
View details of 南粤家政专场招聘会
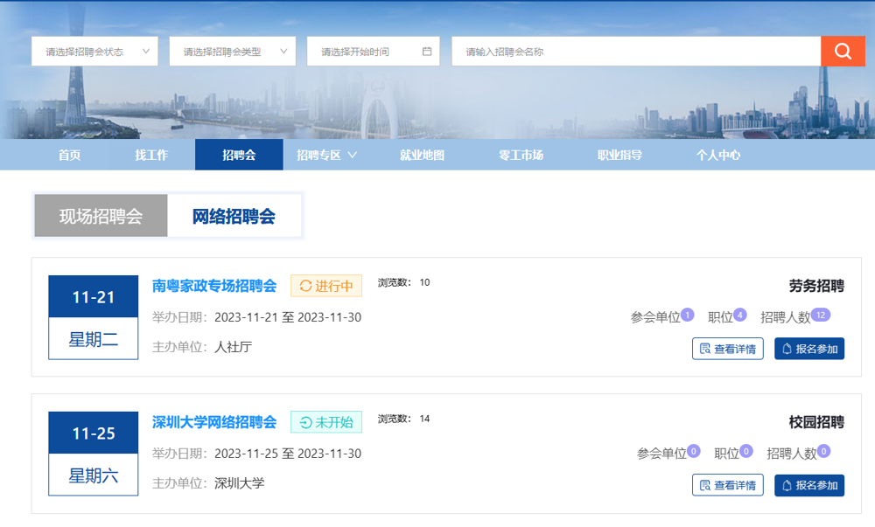(x=728, y=349)
